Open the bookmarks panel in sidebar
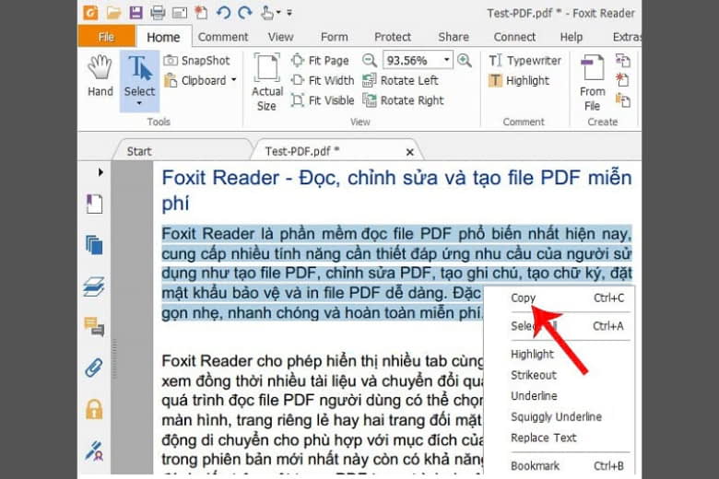This screenshot has height=479, width=719. 94,204
